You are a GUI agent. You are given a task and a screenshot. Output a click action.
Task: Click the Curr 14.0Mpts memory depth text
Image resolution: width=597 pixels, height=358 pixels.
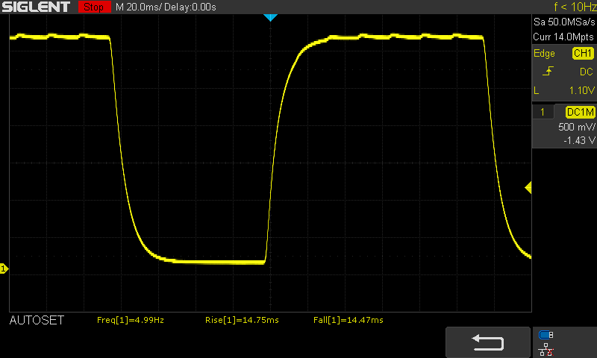point(563,37)
